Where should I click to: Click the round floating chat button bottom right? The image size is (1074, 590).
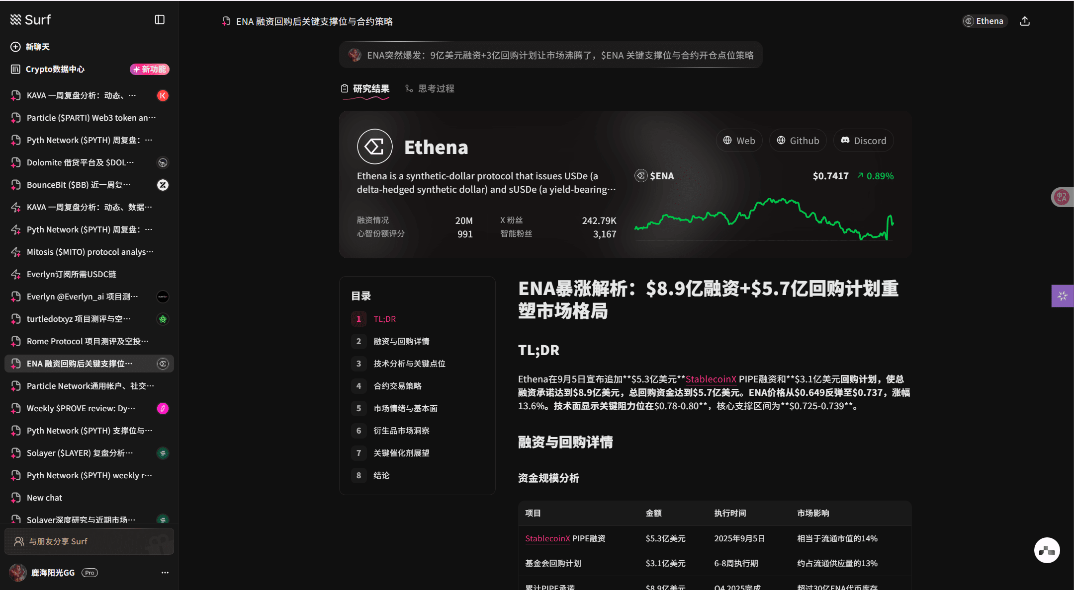(x=1047, y=550)
